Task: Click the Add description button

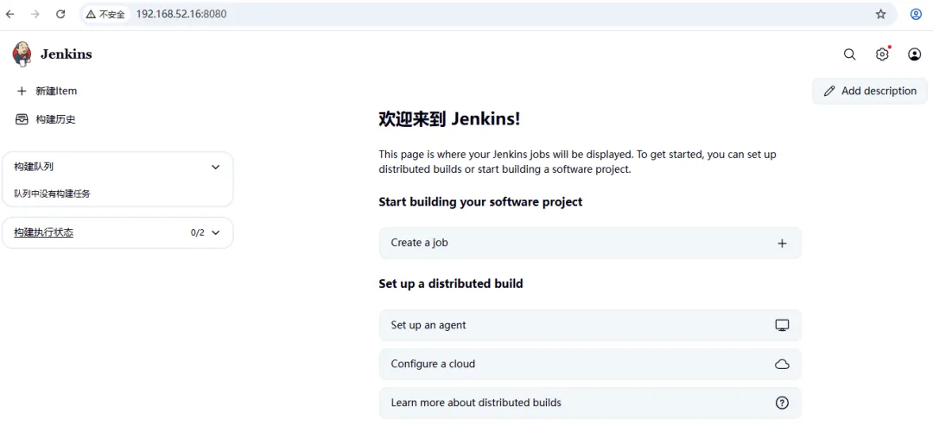Action: [x=869, y=91]
